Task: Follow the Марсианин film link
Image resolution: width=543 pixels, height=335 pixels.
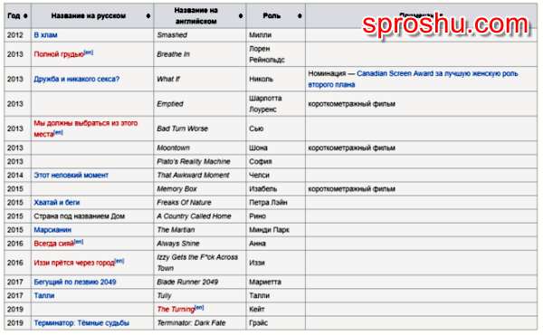Action: pos(52,230)
